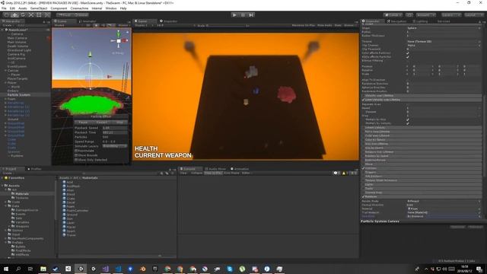Open the File menu
The height and width of the screenshot is (274, 487).
(x=4, y=8)
